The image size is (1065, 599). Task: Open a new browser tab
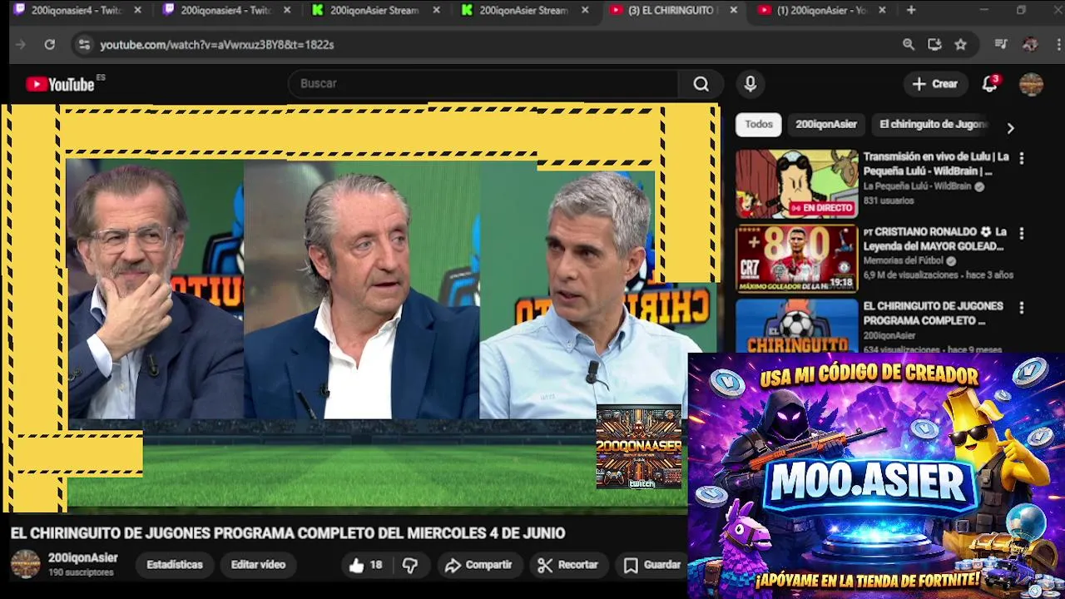coord(911,10)
